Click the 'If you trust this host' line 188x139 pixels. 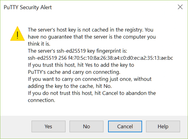(81, 65)
